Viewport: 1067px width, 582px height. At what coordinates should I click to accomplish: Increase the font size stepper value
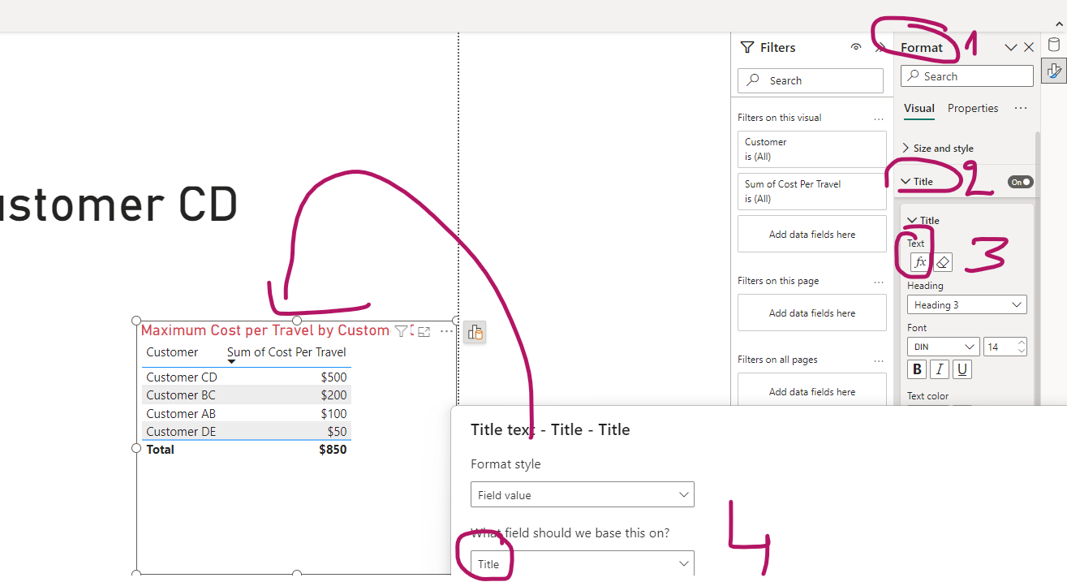(x=1022, y=343)
